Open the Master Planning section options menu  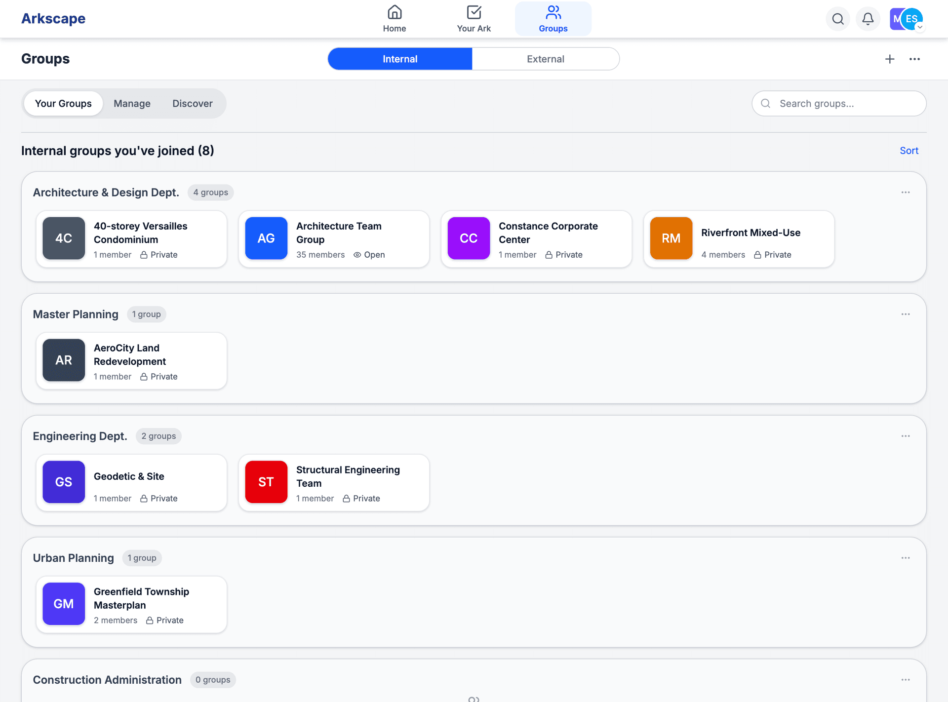906,314
